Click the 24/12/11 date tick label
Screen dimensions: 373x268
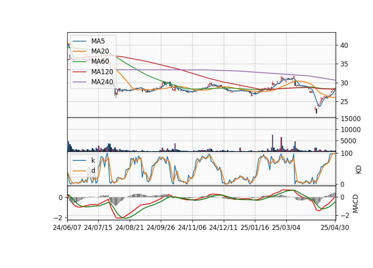[x=223, y=228]
